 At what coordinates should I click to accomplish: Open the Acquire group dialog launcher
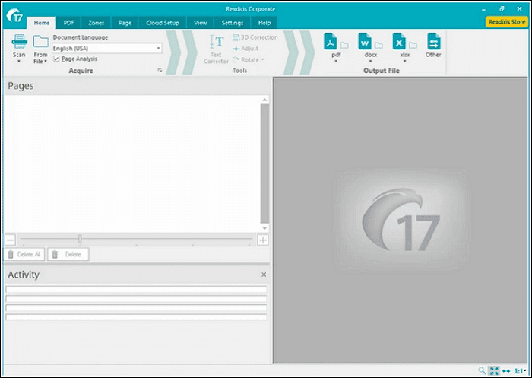pyautogui.click(x=160, y=70)
